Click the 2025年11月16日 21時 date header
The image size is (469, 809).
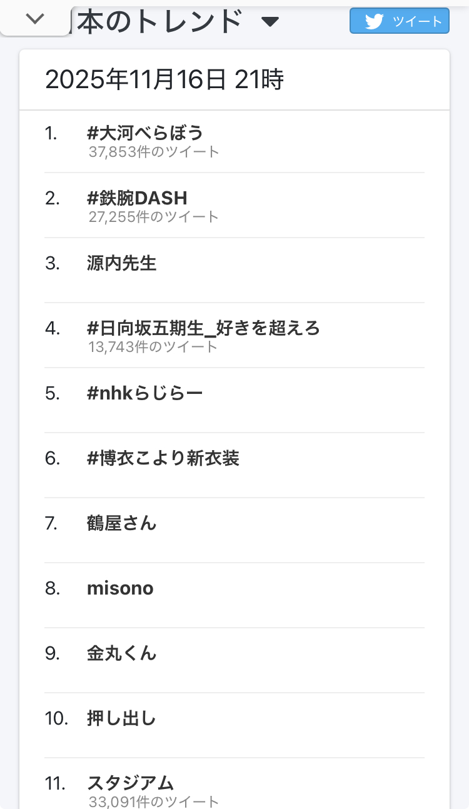[x=164, y=80]
